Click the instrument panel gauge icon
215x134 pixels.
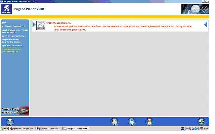tap(41, 26)
